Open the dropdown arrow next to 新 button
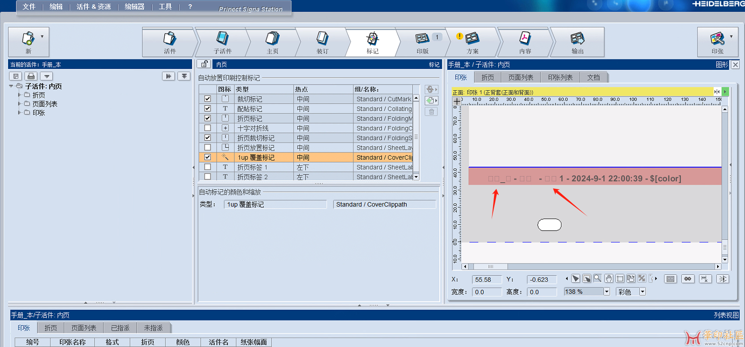The image size is (745, 347). click(42, 36)
